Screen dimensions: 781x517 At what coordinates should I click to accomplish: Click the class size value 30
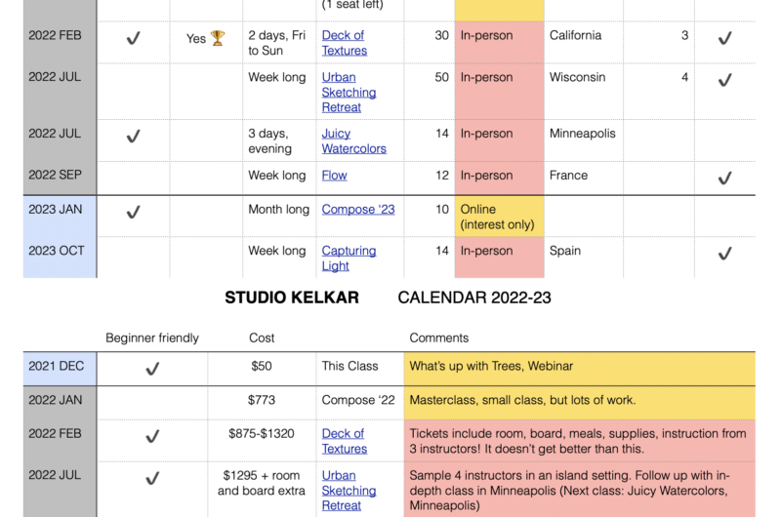click(x=441, y=35)
